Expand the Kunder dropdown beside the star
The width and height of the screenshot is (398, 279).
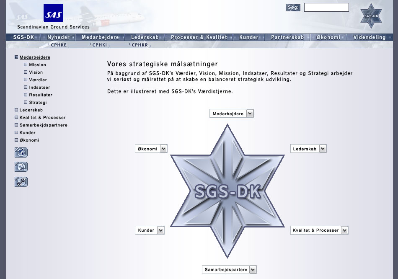[150, 230]
